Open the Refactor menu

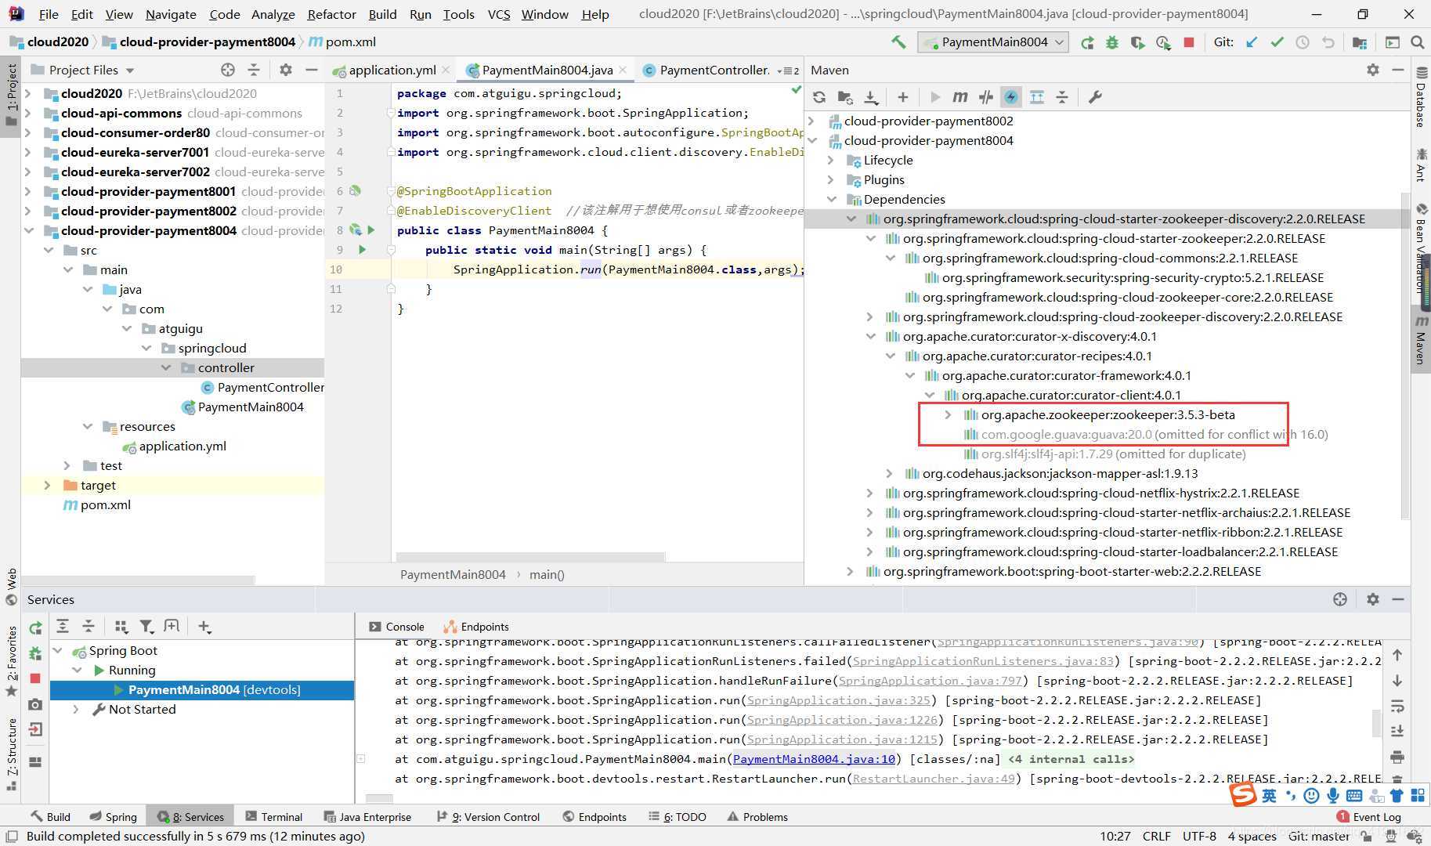click(x=331, y=14)
